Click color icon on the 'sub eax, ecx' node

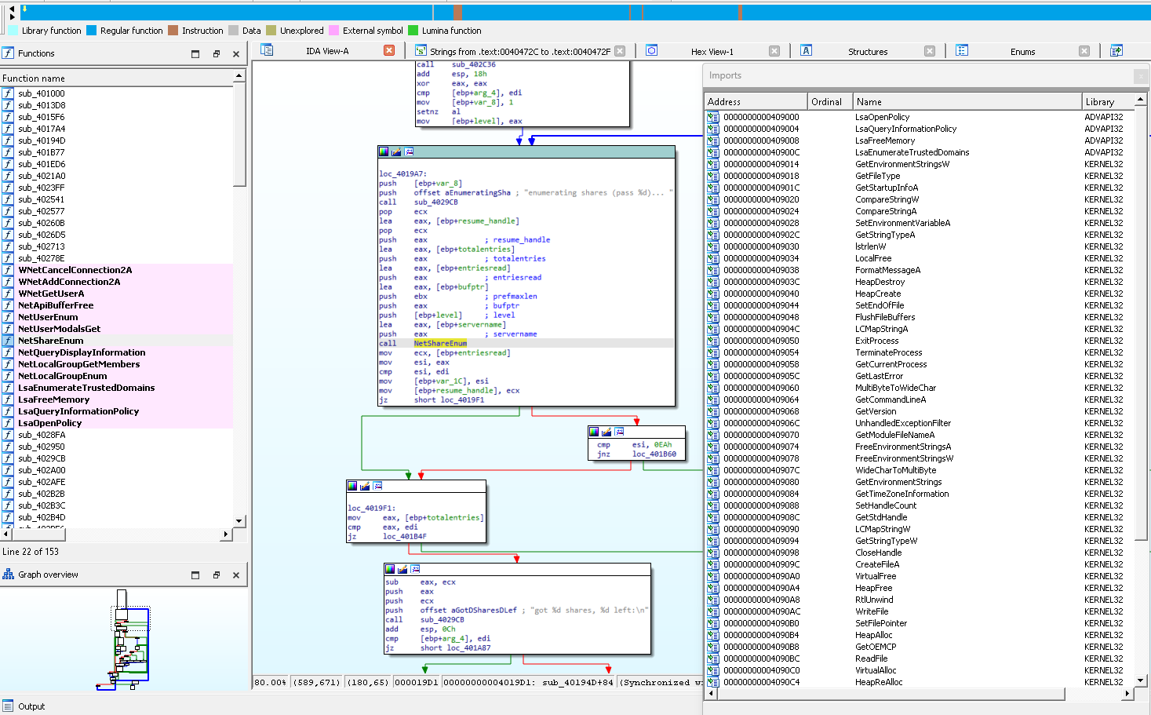tap(390, 569)
